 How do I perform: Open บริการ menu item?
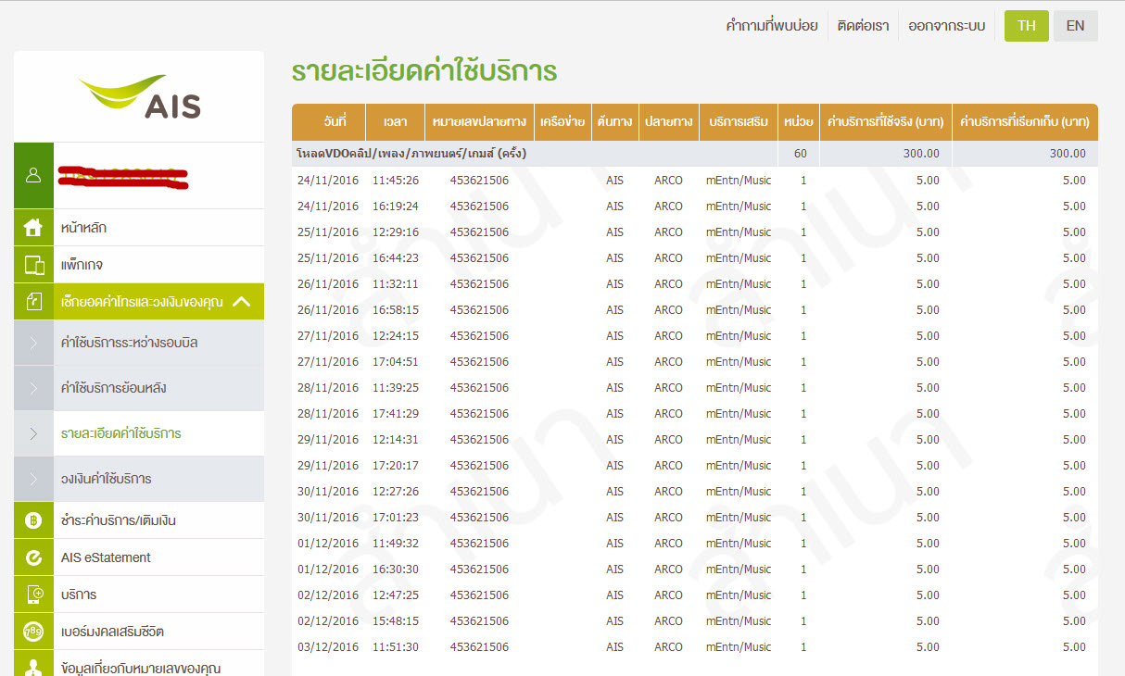139,595
